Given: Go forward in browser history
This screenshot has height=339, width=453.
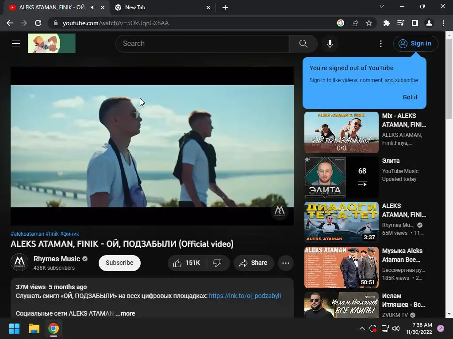Looking at the screenshot, I should coord(24,23).
